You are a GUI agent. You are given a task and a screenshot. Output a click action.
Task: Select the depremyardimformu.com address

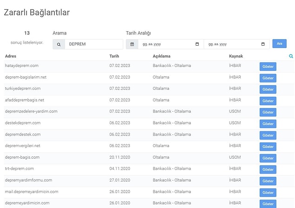pyautogui.click(x=28, y=180)
